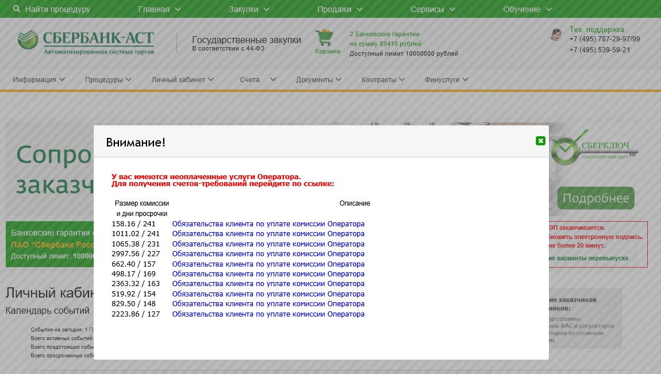Screen dimensions: 661x374
Task: Click the 2 Банковские гарантии link
Action: pyautogui.click(x=384, y=34)
